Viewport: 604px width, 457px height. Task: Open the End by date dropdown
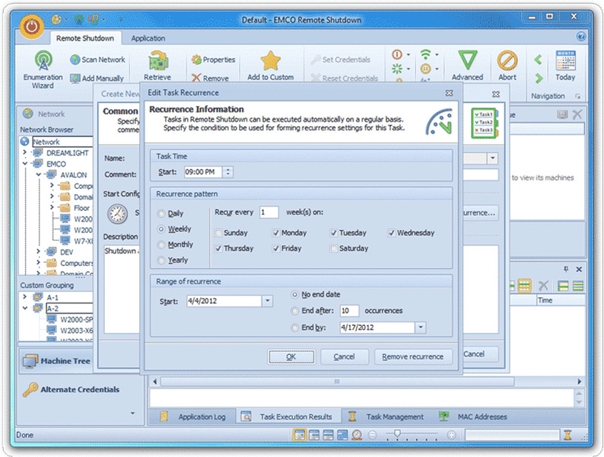(421, 328)
